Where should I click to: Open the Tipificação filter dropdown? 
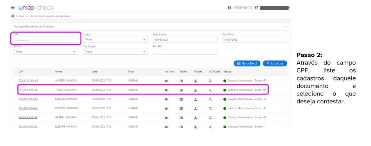pos(115,52)
